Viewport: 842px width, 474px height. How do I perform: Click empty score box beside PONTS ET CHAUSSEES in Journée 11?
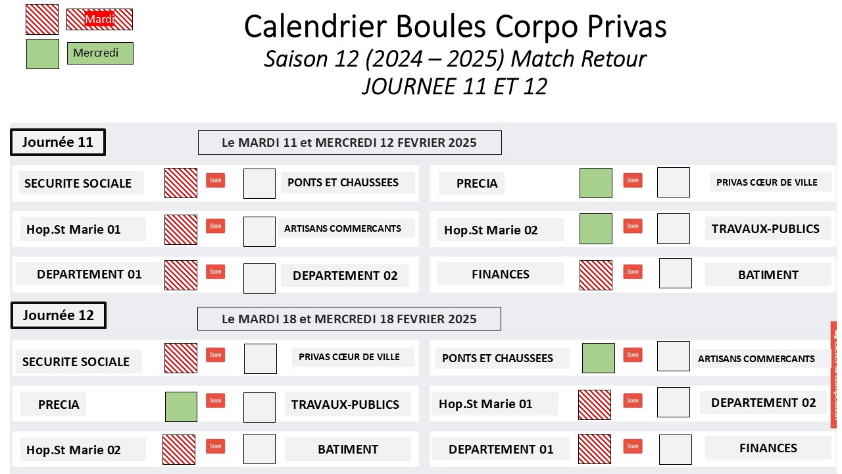[x=259, y=184]
